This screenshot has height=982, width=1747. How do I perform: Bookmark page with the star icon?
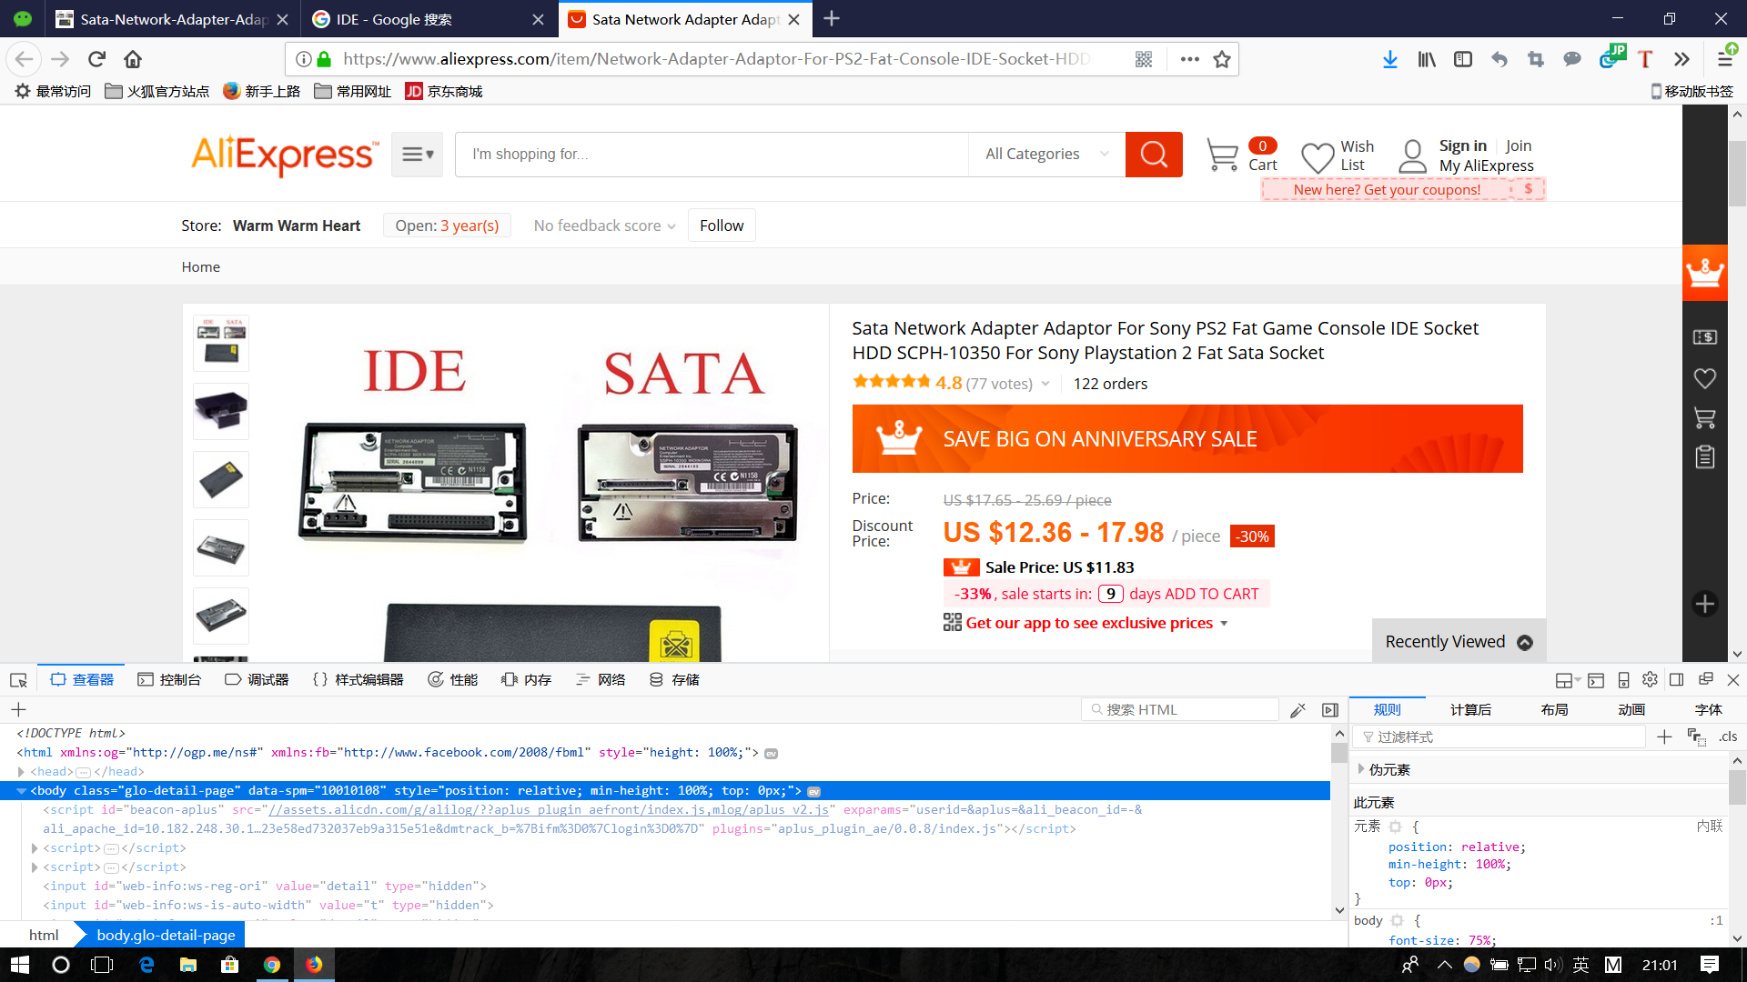click(x=1222, y=59)
